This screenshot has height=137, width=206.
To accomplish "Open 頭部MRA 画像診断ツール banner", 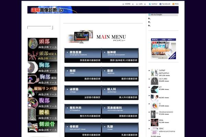I will pyautogui.click(x=43, y=55).
